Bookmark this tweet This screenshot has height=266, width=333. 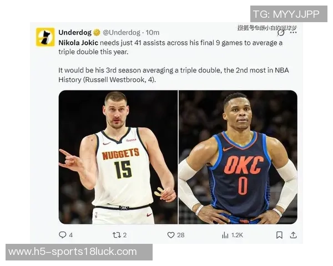click(x=279, y=235)
